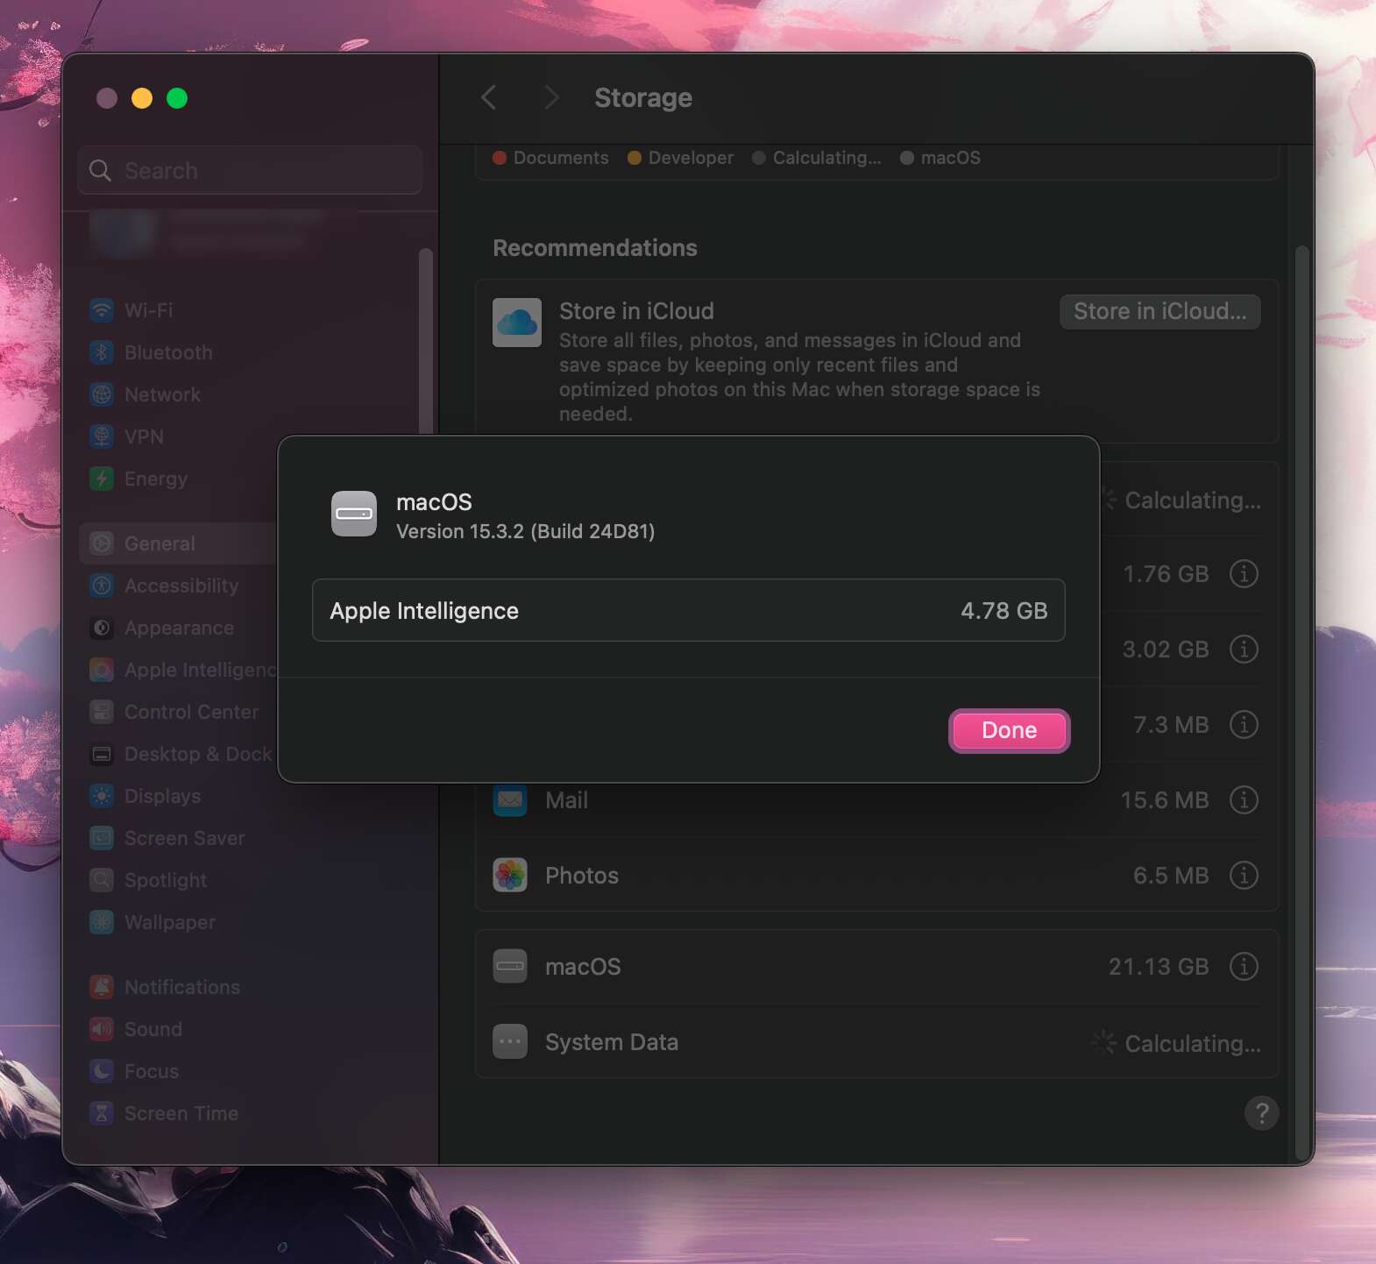1376x1264 pixels.
Task: Click the Mail app icon in the list
Action: [510, 799]
